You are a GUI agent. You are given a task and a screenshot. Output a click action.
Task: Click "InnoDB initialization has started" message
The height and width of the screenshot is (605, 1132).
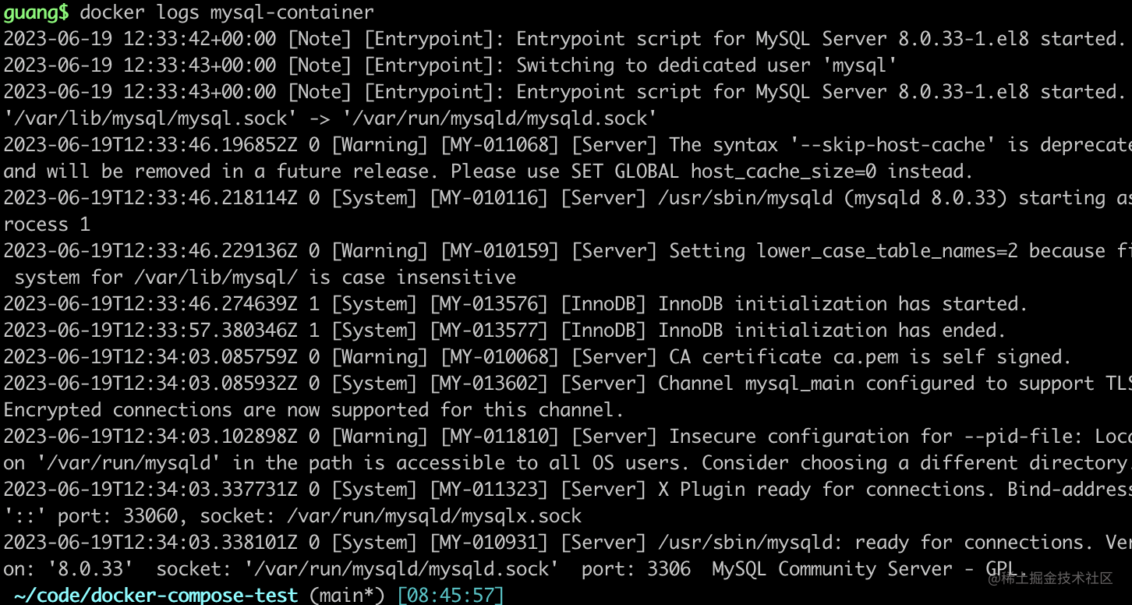(842, 304)
